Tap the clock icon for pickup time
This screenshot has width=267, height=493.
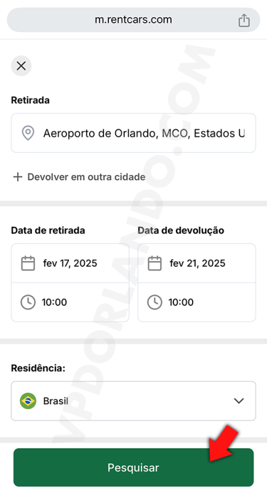[28, 302]
